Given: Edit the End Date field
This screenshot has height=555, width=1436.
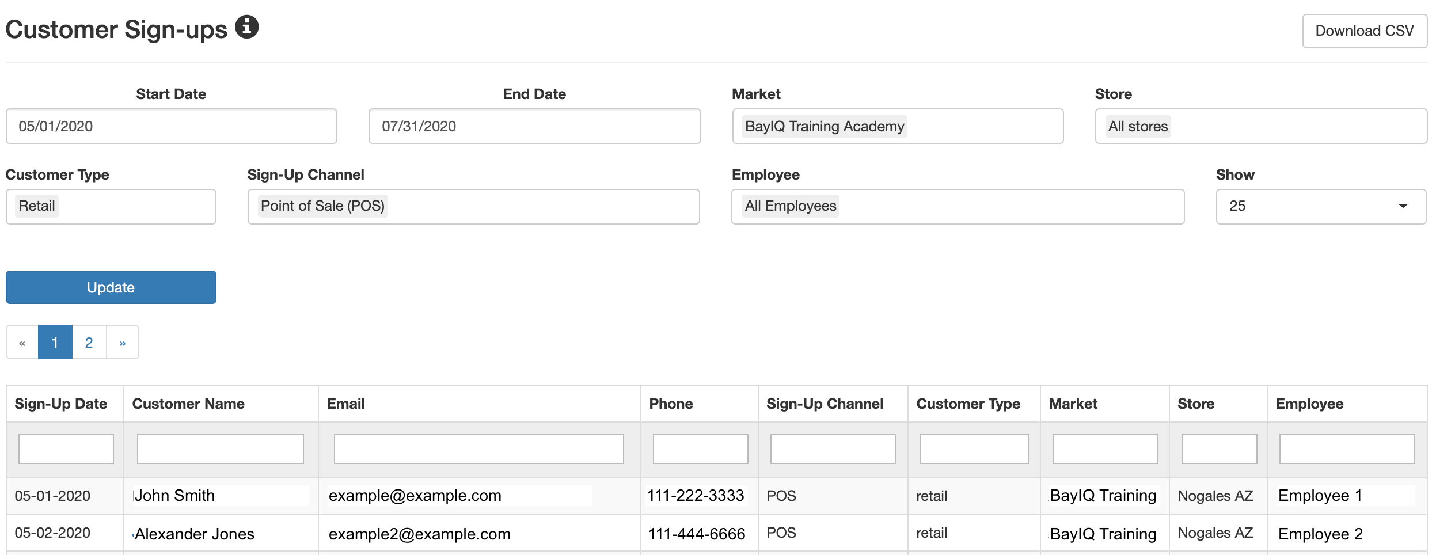Looking at the screenshot, I should (x=534, y=126).
